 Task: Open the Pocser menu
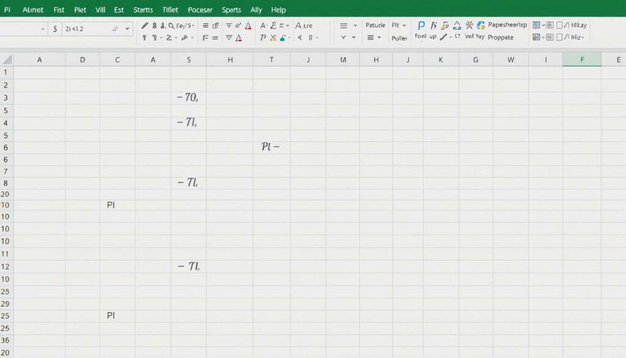(200, 10)
